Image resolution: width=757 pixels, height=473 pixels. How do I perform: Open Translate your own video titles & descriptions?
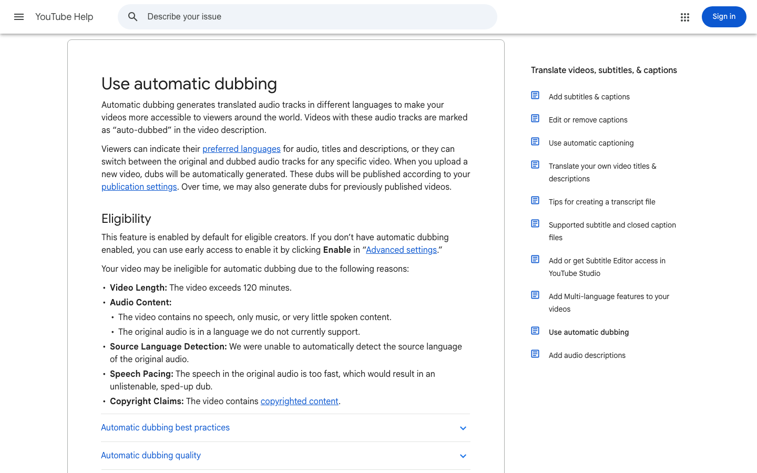pos(602,172)
